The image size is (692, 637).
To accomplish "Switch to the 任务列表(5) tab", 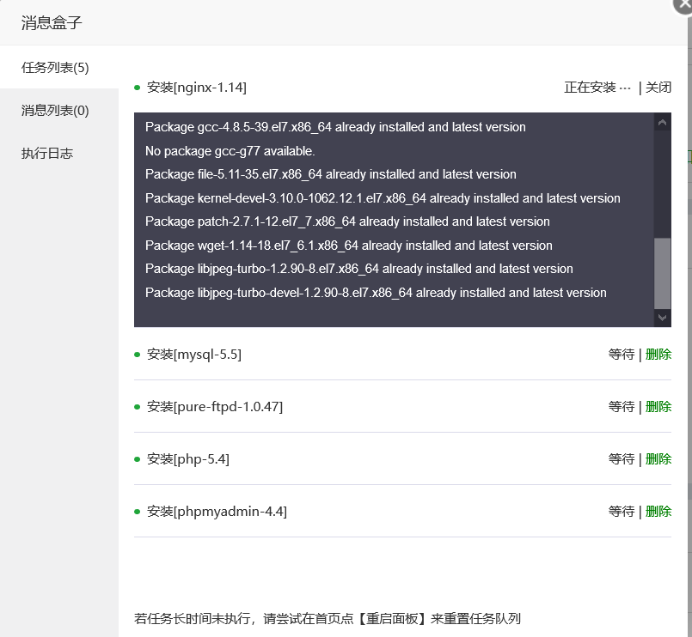I will click(55, 68).
